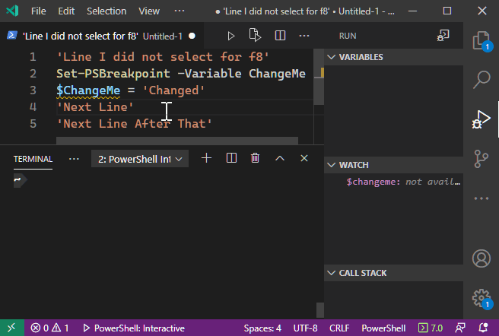This screenshot has height=336, width=499.
Task: Open Source Control view icon
Action: click(482, 159)
